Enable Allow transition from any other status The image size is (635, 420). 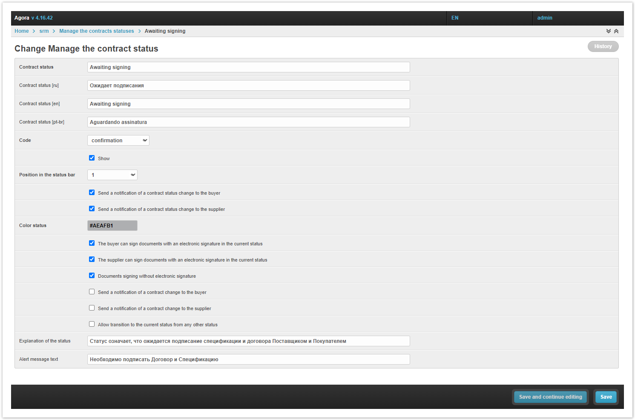92,324
